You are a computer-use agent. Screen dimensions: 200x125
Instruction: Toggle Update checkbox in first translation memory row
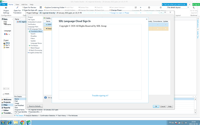(x=165, y=24)
